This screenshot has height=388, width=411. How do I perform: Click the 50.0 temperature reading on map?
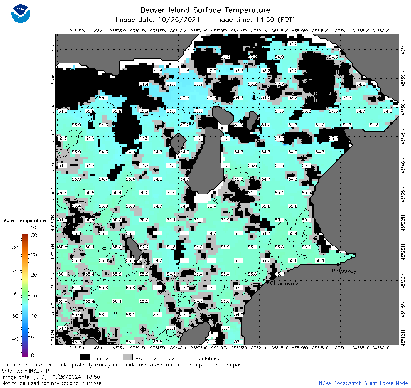pos(212,71)
